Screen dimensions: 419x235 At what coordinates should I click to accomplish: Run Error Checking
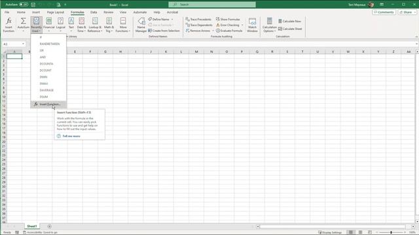pos(228,25)
